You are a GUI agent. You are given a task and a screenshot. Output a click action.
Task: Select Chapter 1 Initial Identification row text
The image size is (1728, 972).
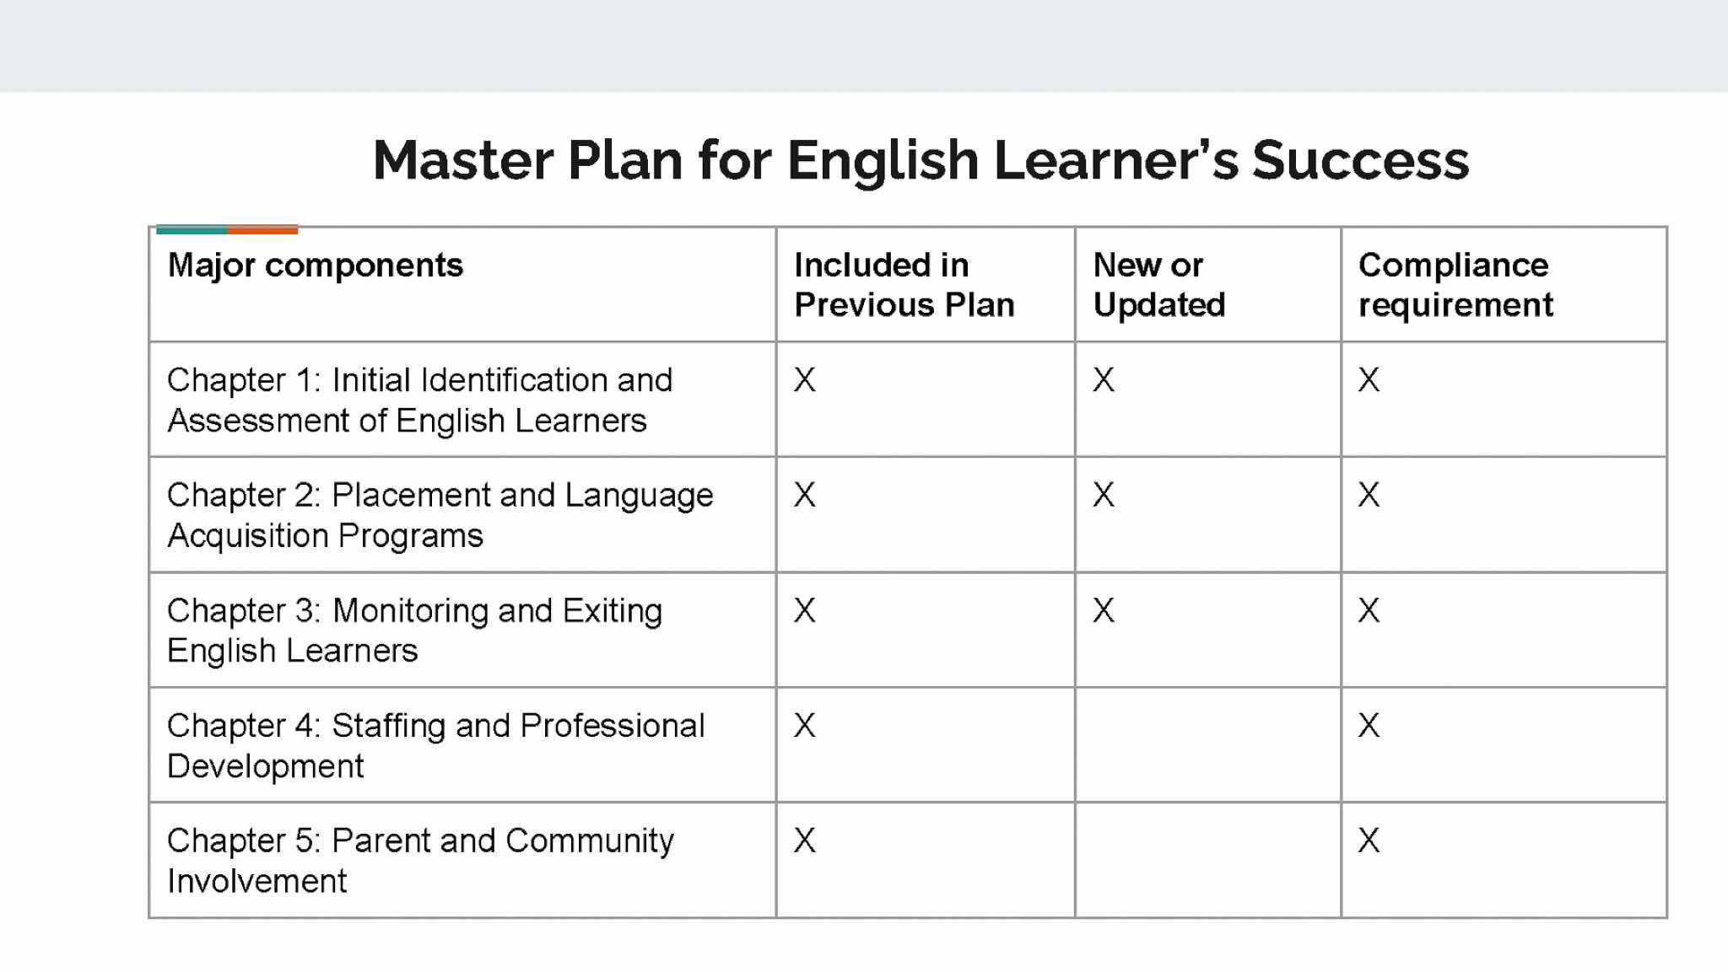click(x=419, y=400)
